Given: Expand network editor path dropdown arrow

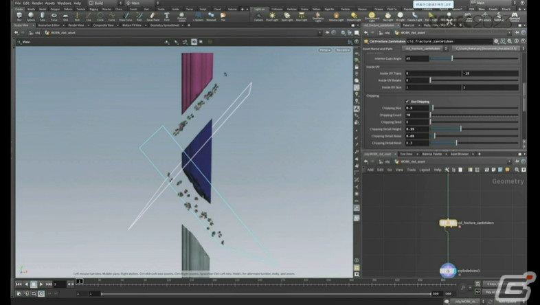Looking at the screenshot, I should pyautogui.click(x=509, y=161).
